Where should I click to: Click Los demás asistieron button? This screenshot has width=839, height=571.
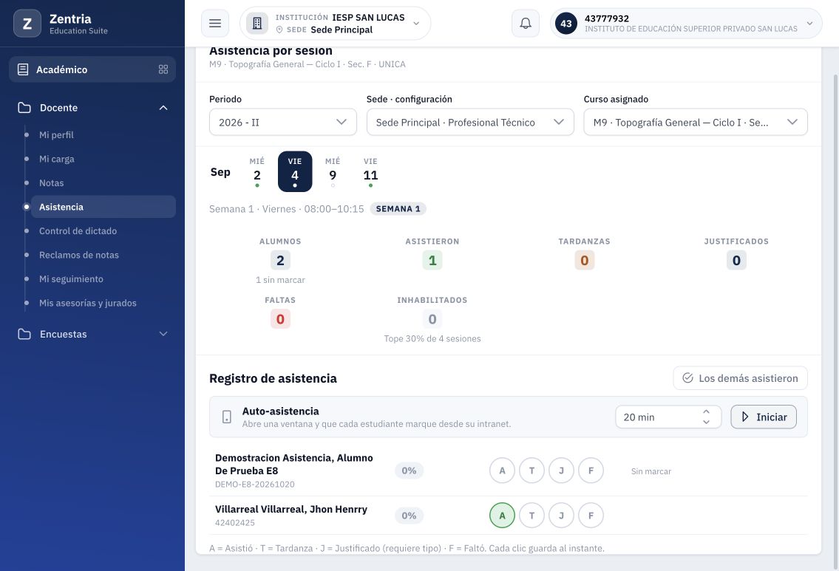tap(740, 378)
